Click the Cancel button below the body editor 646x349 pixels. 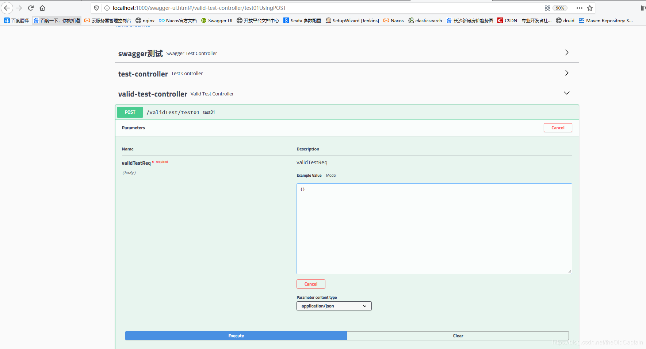click(311, 284)
